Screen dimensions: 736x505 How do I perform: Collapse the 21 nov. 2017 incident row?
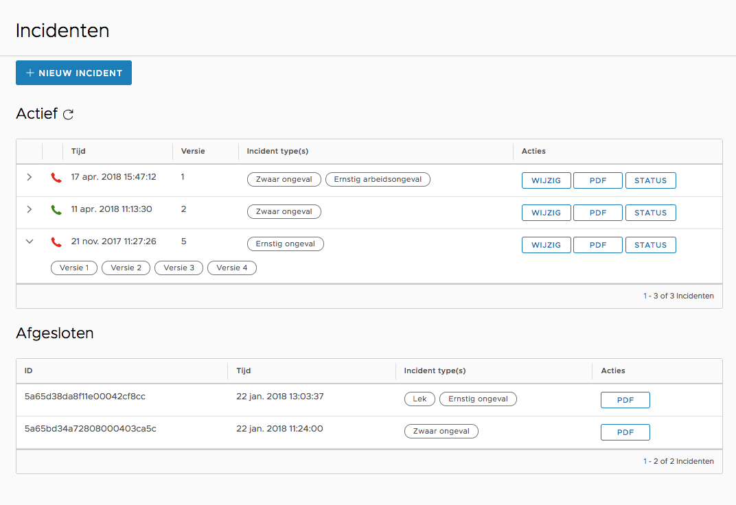coord(29,242)
